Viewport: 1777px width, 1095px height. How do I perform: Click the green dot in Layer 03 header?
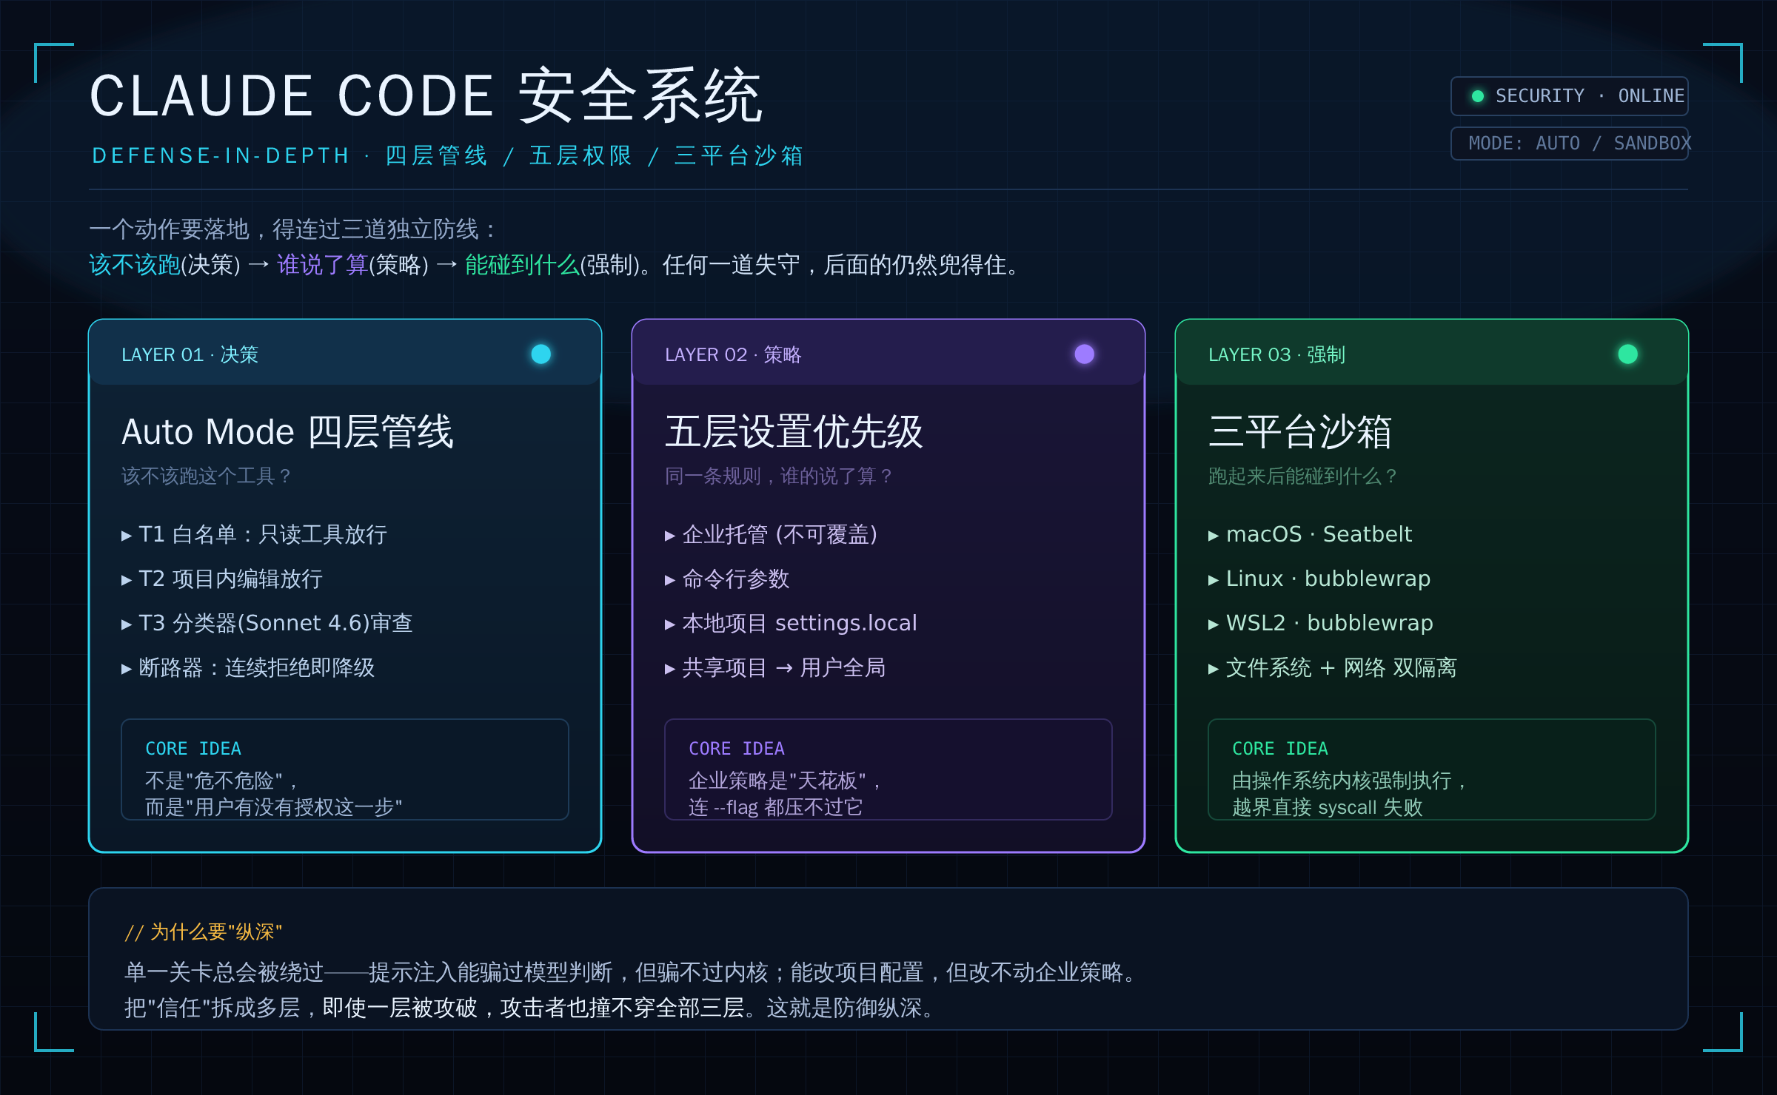(1628, 354)
